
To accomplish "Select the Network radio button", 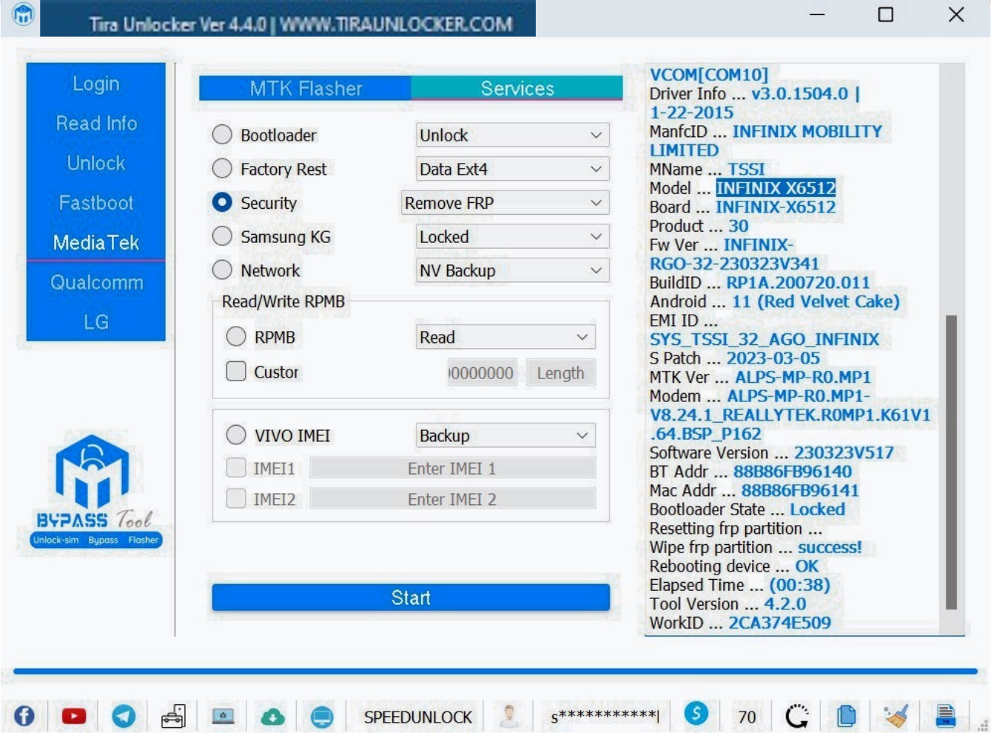I will click(222, 270).
